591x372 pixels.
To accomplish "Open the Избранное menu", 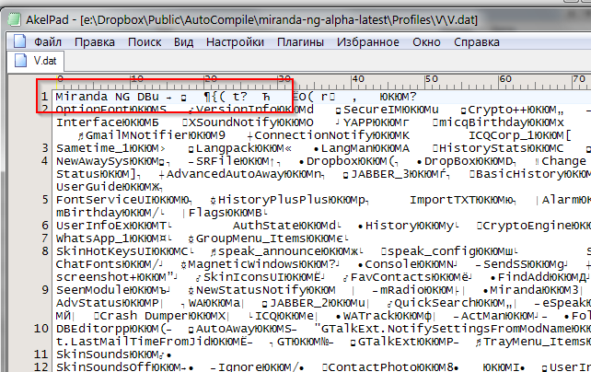I will tap(368, 41).
